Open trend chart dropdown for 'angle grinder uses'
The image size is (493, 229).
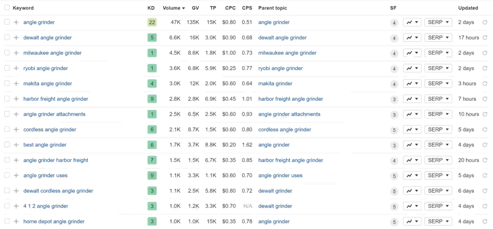(412, 175)
